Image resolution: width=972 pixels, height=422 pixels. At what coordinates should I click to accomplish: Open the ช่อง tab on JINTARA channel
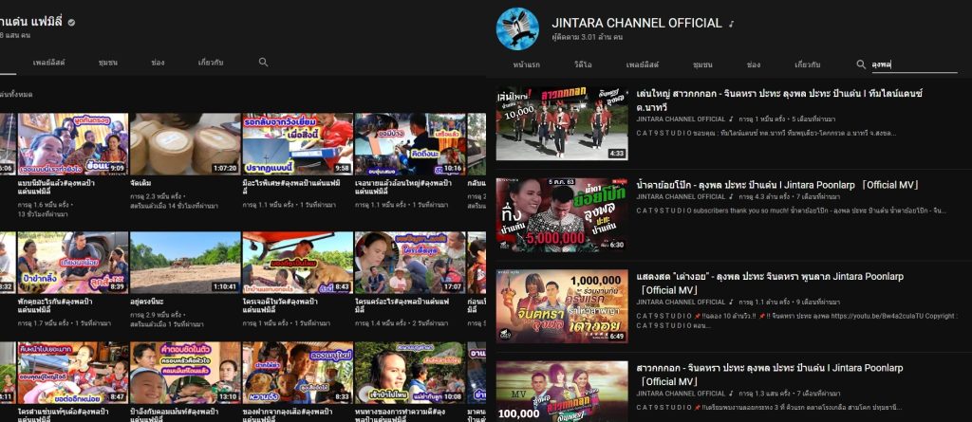coord(754,64)
